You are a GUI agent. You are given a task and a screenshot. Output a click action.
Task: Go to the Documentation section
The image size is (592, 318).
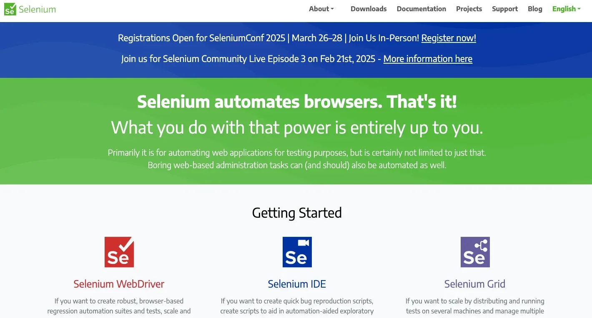coord(421,9)
